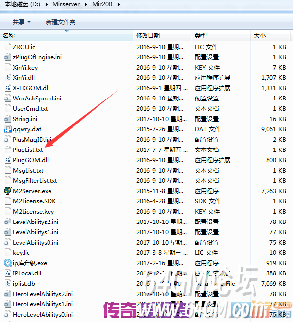The width and height of the screenshot is (293, 322).
Task: Click the XinYi.dll file icon
Action: click(x=8, y=77)
